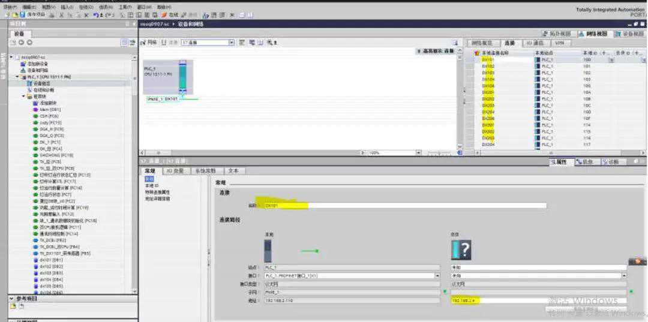Collapse the PLC_1 [CPU 1511-1 PN] node
The image size is (648, 322).
tap(17, 77)
